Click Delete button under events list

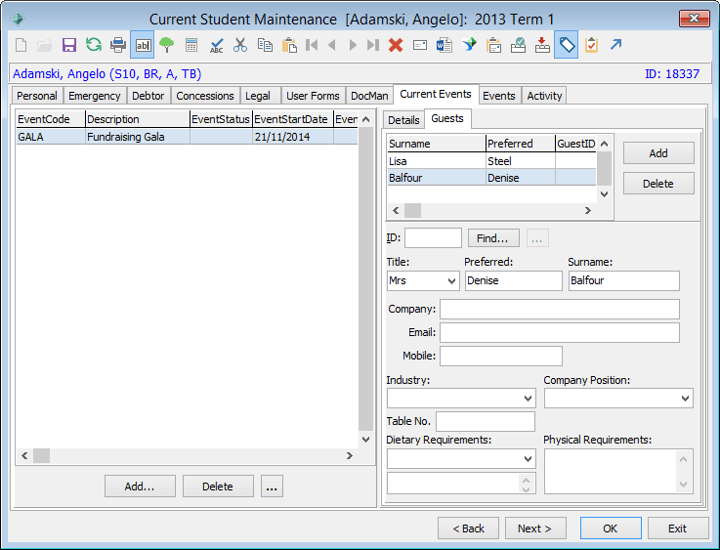click(218, 487)
